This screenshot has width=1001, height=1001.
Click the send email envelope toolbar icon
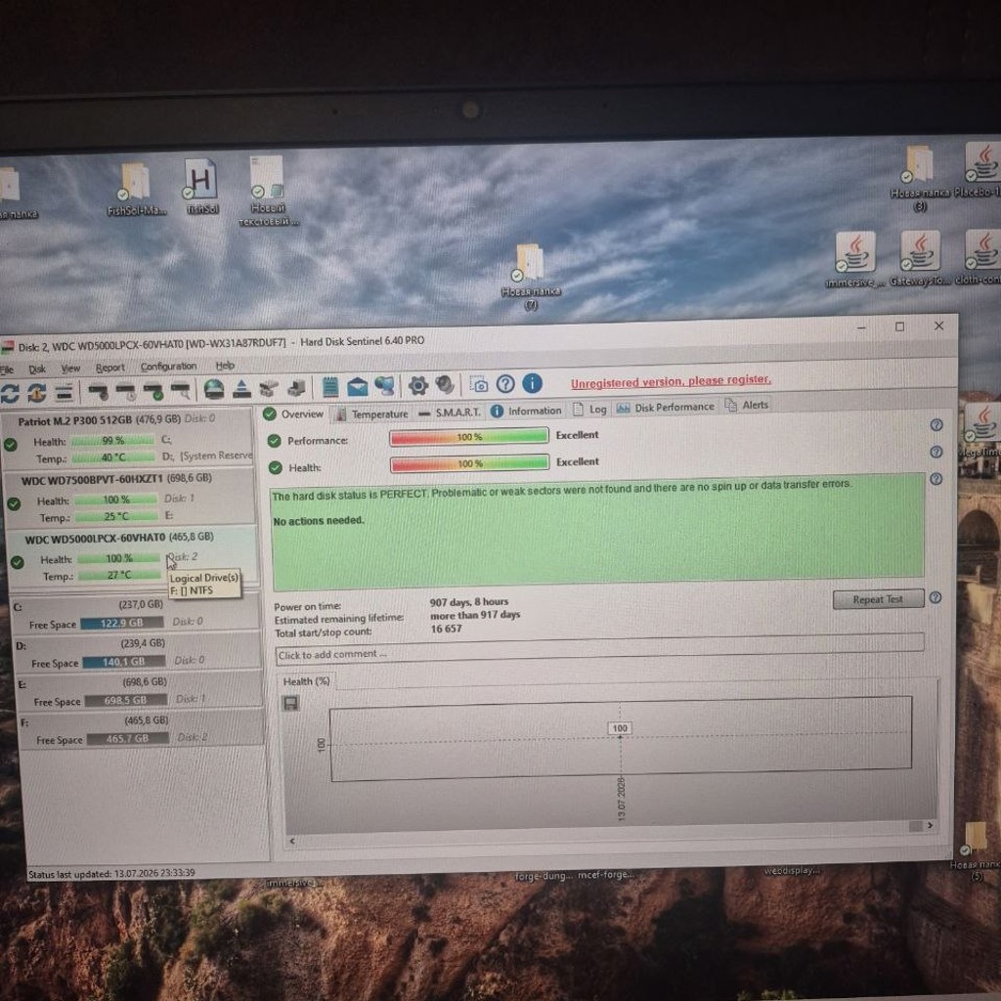click(358, 387)
